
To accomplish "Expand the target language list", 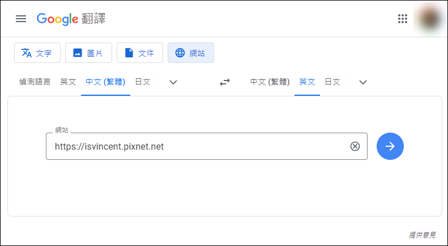I will point(363,82).
